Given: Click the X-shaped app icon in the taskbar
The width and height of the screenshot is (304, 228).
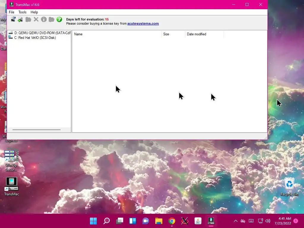Looking at the screenshot, I should (185, 221).
